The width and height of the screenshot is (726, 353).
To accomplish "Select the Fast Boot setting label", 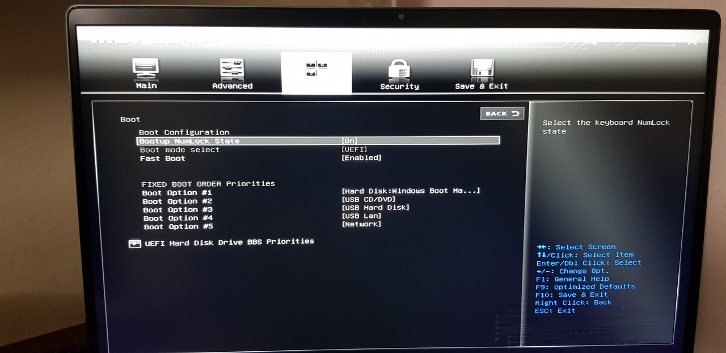I will click(163, 158).
